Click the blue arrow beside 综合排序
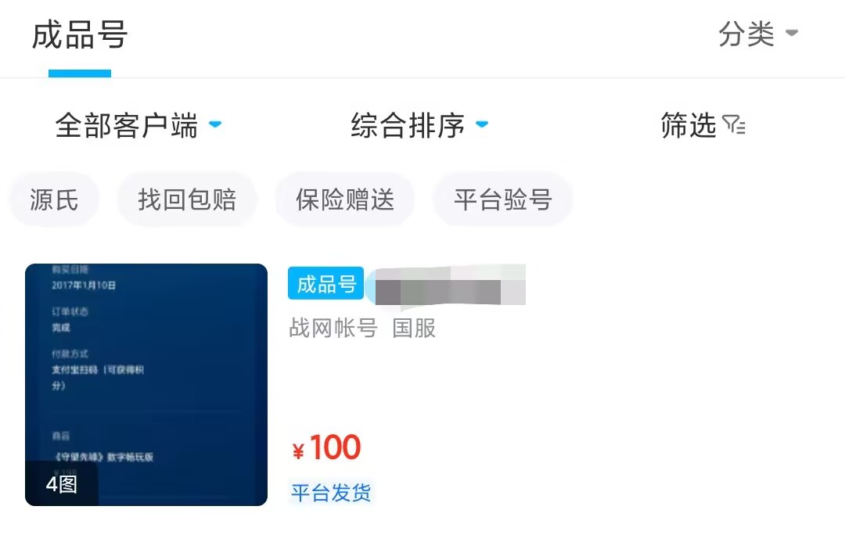 point(482,124)
